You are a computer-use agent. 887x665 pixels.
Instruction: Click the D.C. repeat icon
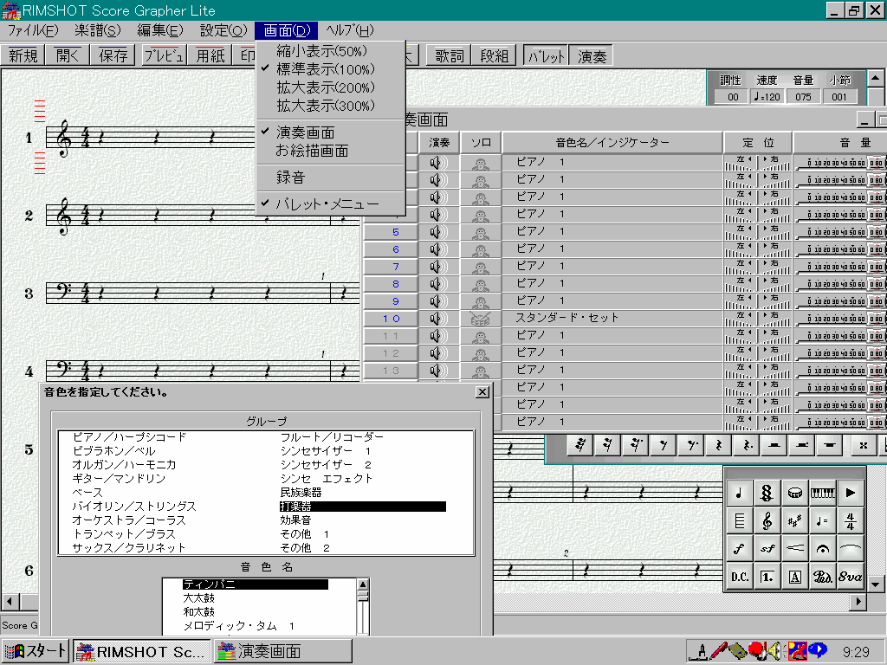point(739,577)
